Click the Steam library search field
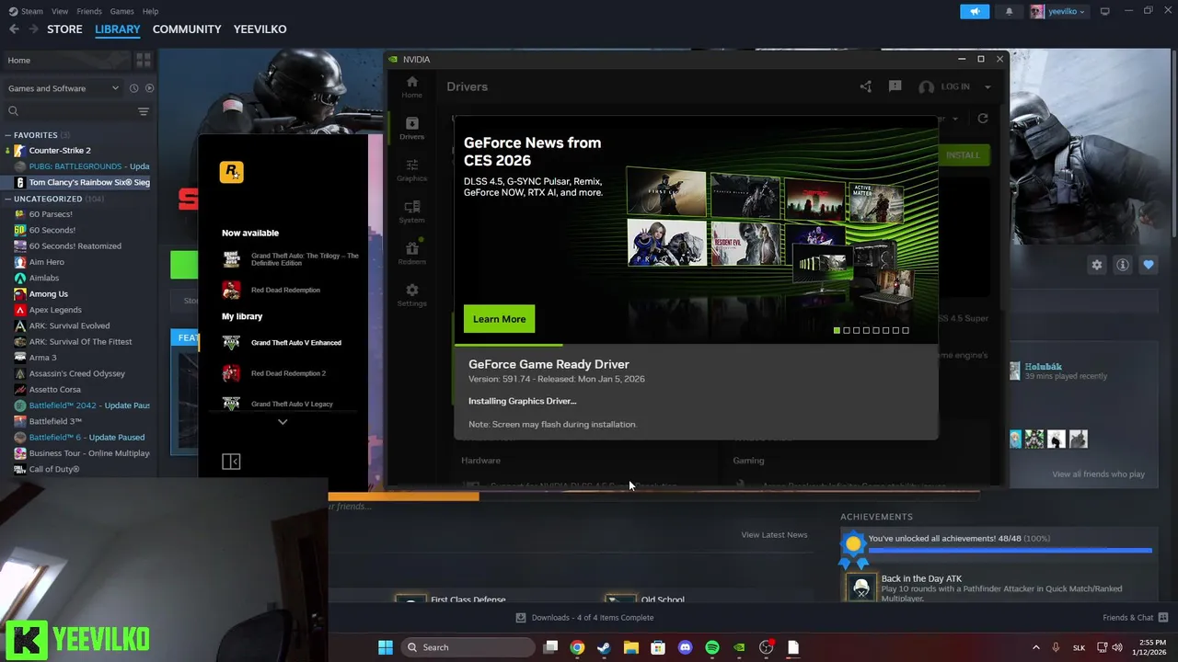This screenshot has height=662, width=1178. 69,111
